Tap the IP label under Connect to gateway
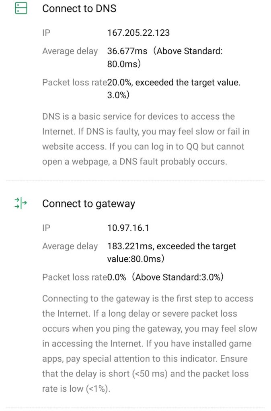The image size is (271, 411). [46, 228]
